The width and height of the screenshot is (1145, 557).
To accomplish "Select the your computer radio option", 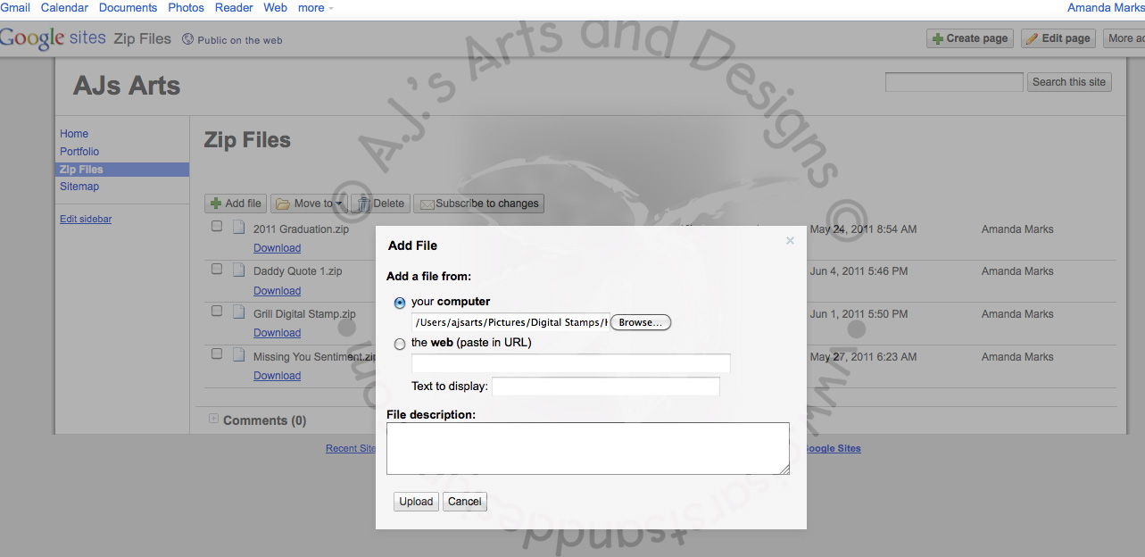I will click(x=400, y=303).
